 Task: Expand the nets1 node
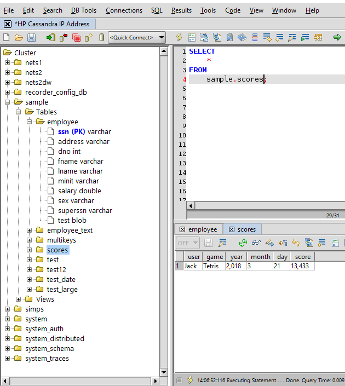coord(7,63)
